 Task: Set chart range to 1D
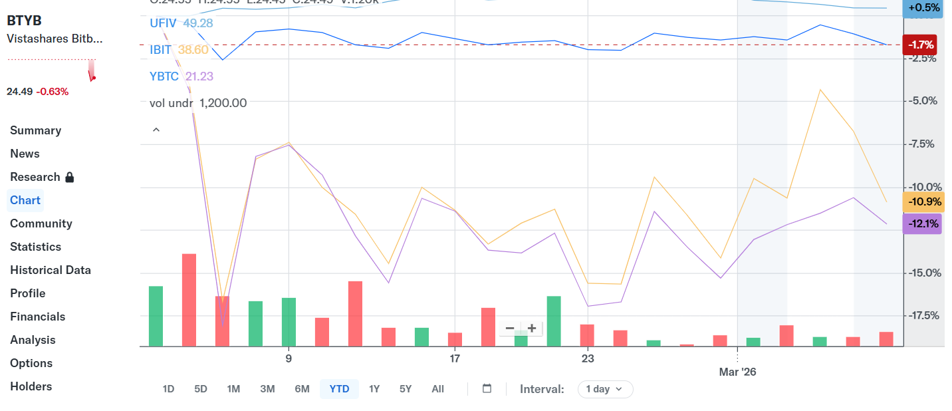tap(169, 389)
